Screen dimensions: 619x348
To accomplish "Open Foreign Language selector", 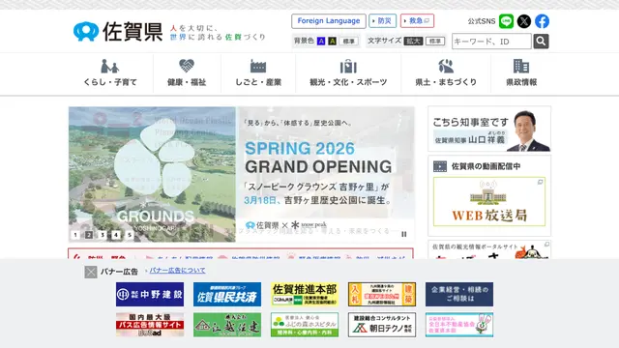I will [x=329, y=21].
